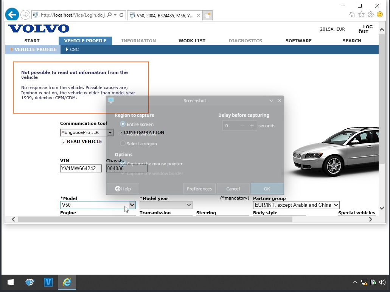Screen dimensions: 390x292
Task: Toggle Capture the mouse pointer checkbox
Action: click(x=123, y=164)
